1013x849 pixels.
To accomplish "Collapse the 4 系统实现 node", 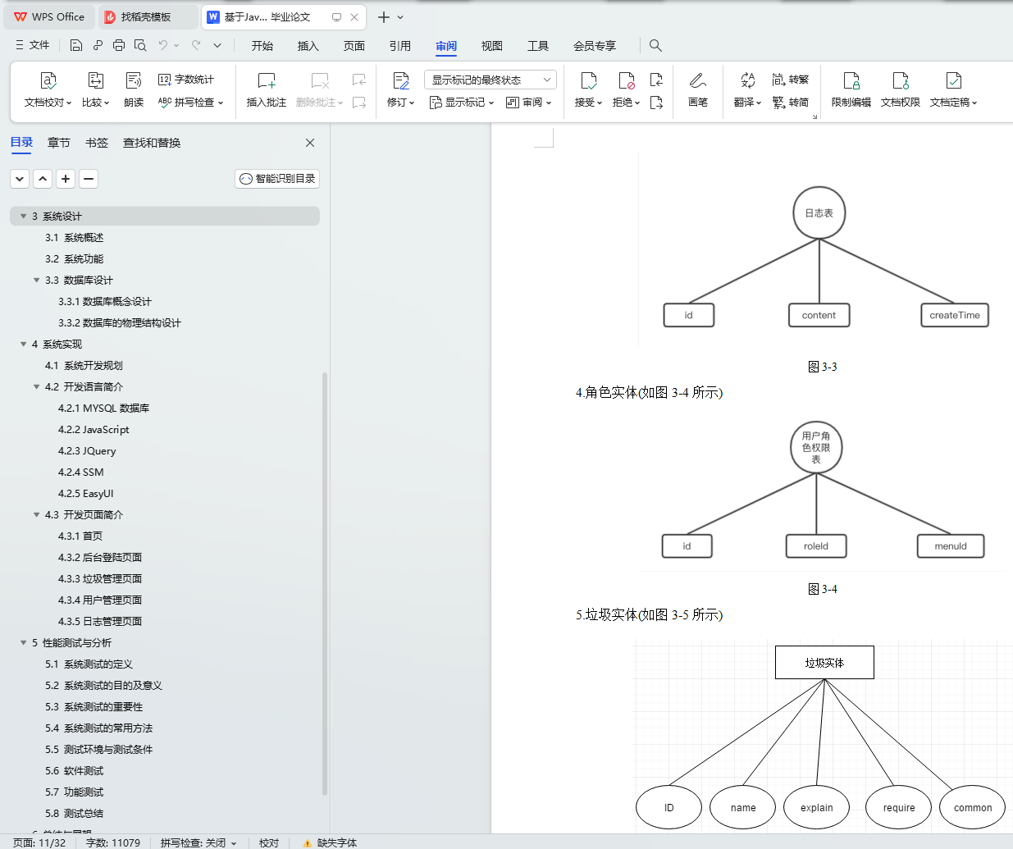I will [23, 345].
